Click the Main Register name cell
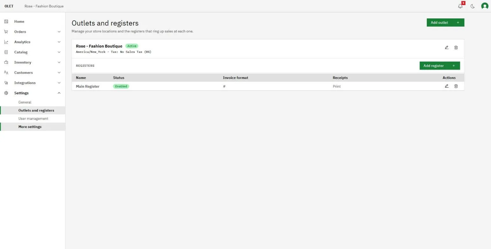491x249 pixels. point(87,86)
